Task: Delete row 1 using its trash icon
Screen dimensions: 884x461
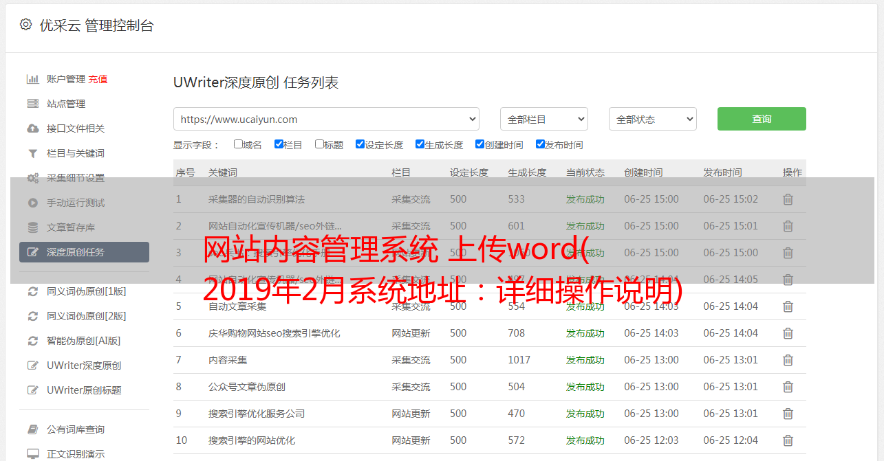Action: tap(788, 199)
